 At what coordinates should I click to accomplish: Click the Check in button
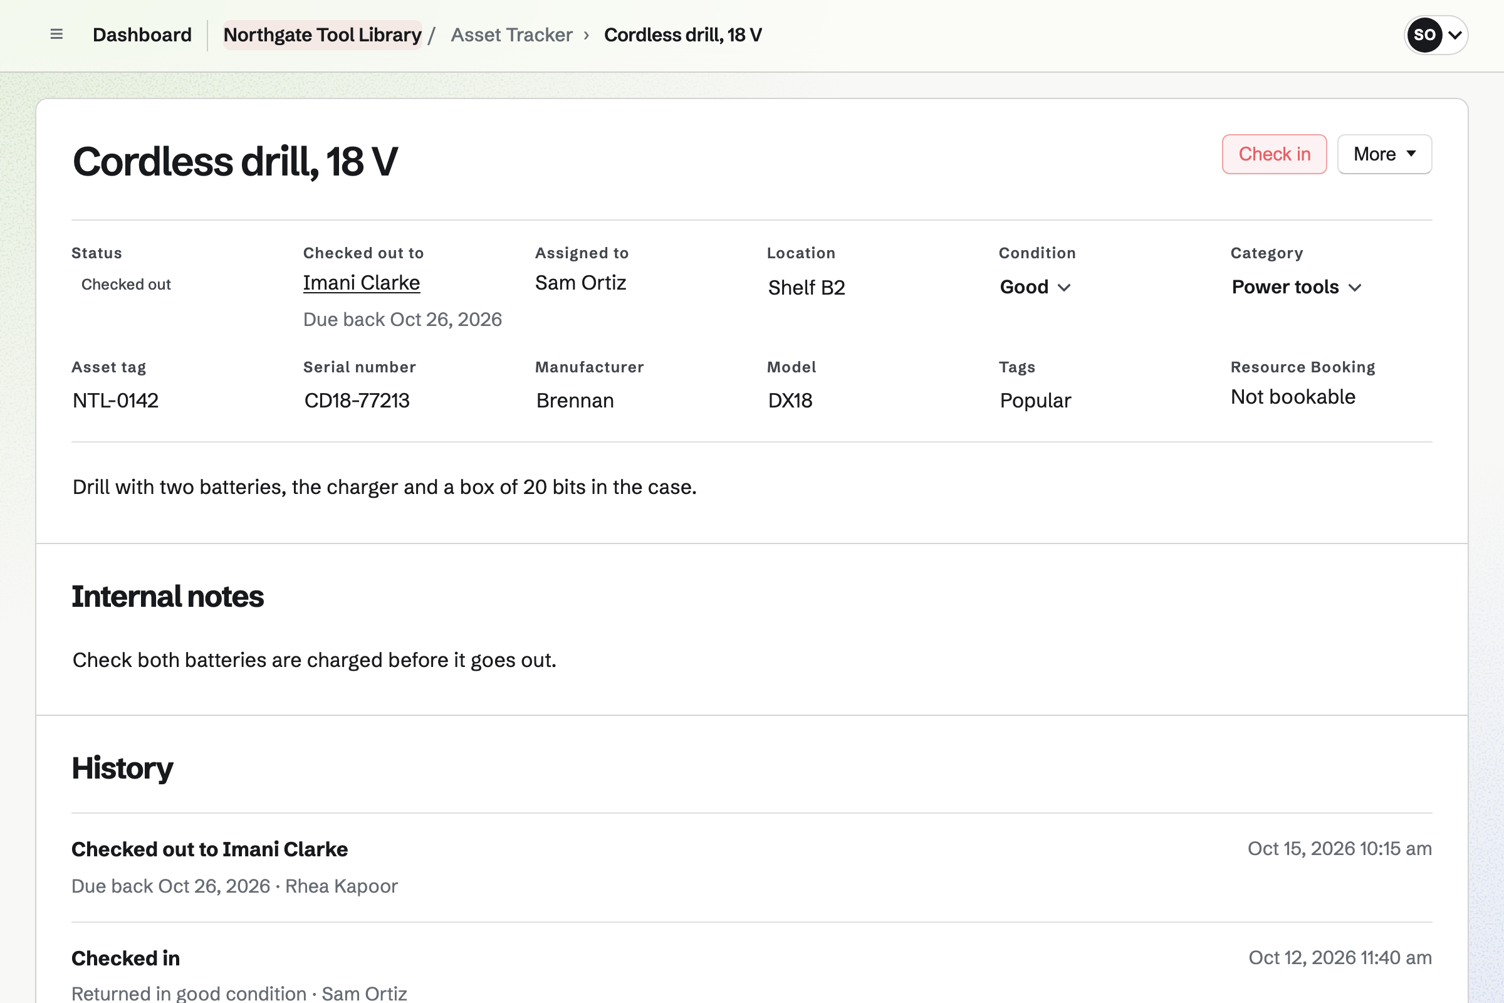tap(1274, 154)
